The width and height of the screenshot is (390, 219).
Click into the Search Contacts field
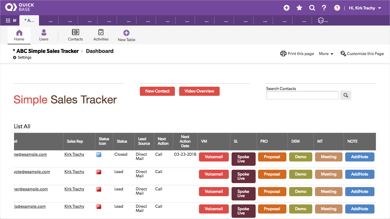(x=302, y=95)
